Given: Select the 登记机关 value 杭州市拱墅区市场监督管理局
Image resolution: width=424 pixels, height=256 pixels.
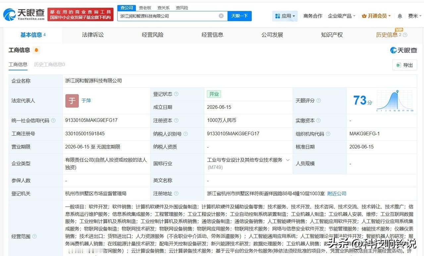Looking at the screenshot, I should click(96, 193).
